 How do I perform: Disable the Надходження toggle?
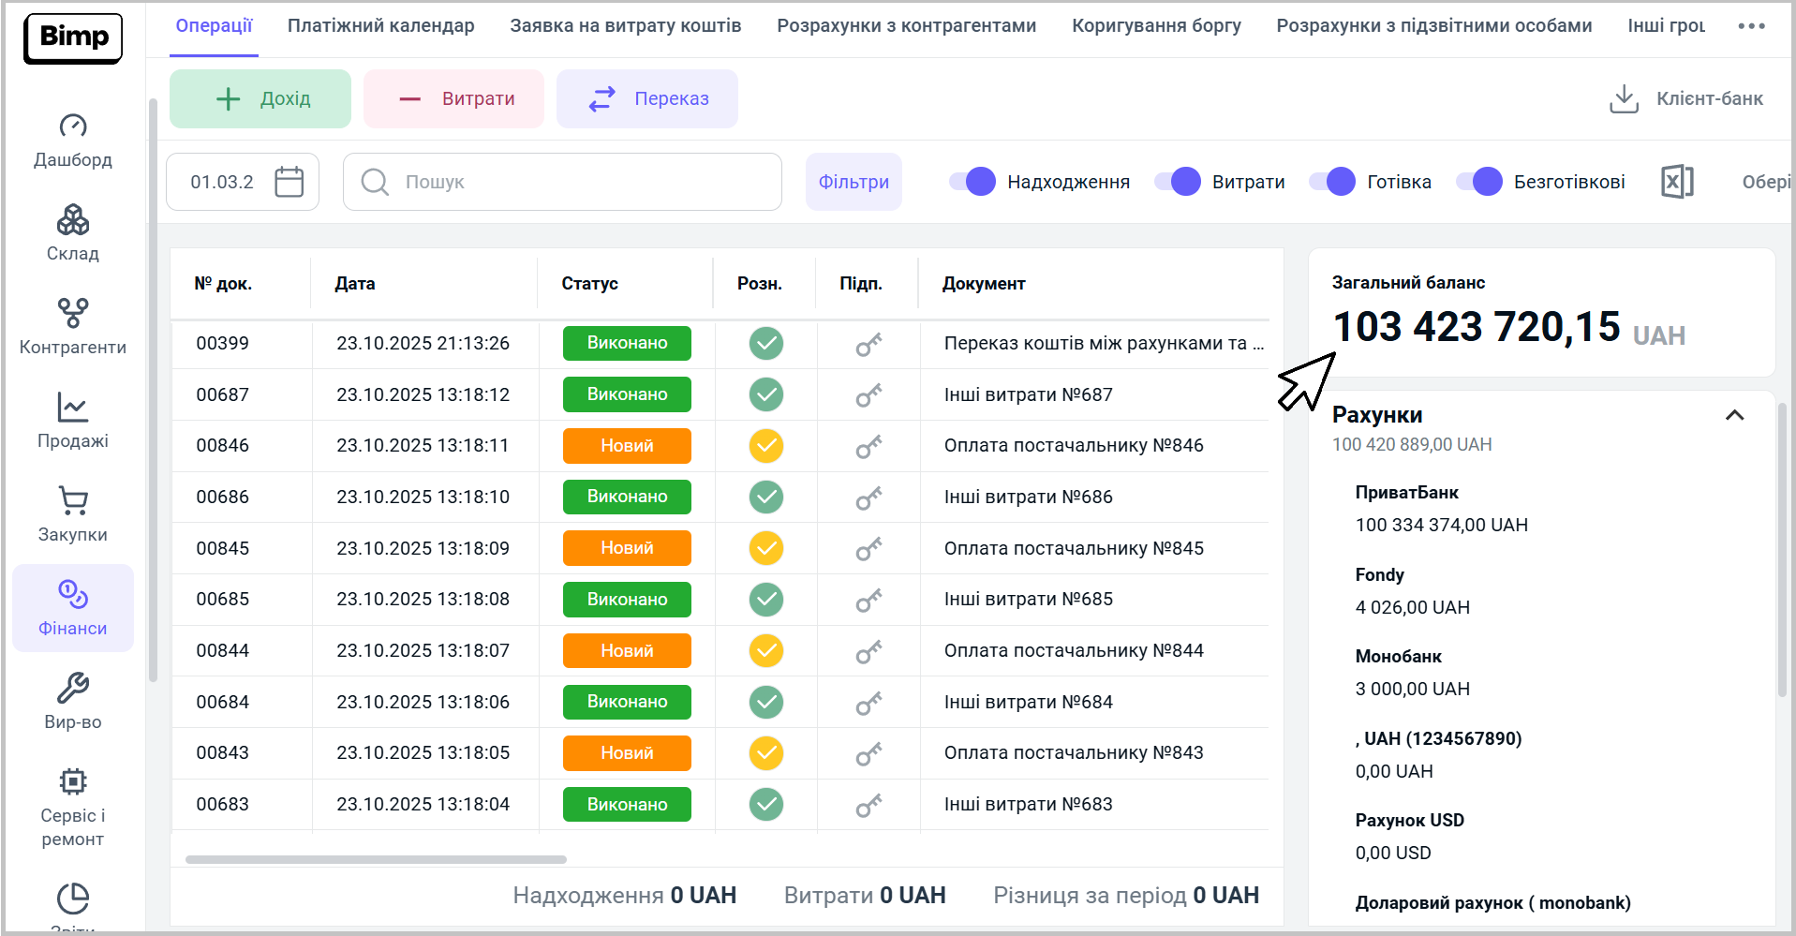pyautogui.click(x=972, y=182)
